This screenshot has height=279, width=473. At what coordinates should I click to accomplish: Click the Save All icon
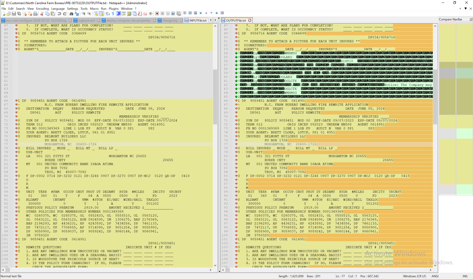coord(19,13)
